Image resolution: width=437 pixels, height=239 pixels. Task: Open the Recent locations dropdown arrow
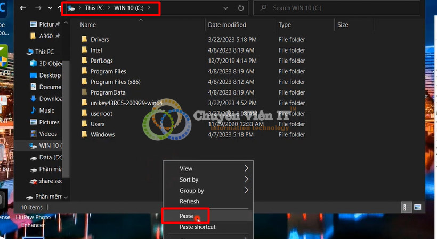[50, 8]
